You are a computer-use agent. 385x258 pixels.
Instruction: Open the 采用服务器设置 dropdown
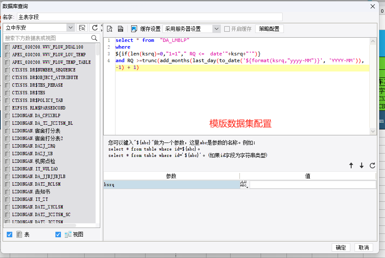pyautogui.click(x=216, y=29)
